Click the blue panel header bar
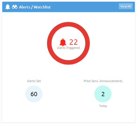Viewport: 136px width, 124px height. pos(68,7)
